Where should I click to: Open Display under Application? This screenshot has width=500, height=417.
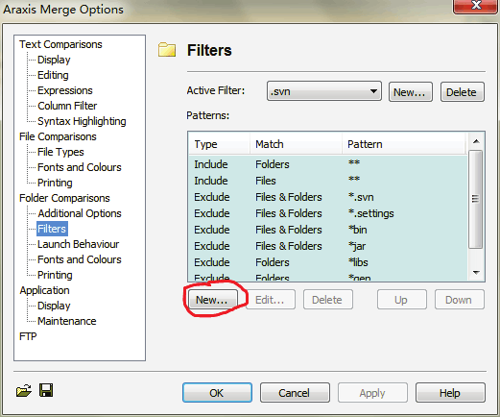click(x=54, y=306)
